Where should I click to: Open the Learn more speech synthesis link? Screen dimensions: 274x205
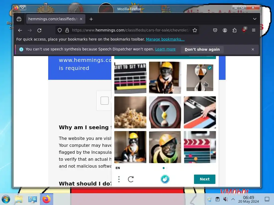(x=165, y=49)
